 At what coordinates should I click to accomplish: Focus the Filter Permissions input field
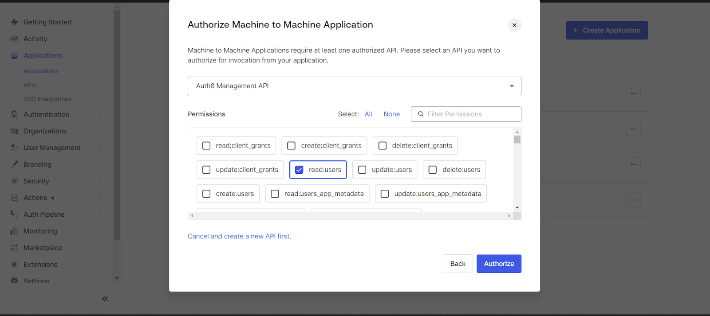coord(466,114)
